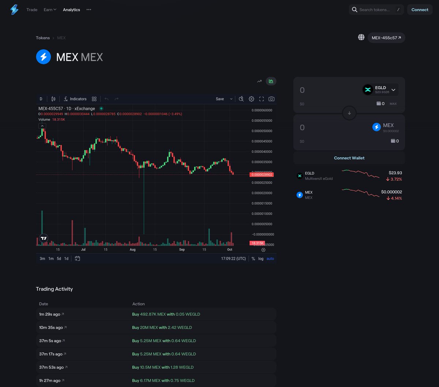Open the MEX-455c57 explorer link
This screenshot has width=439, height=387.
pos(386,38)
